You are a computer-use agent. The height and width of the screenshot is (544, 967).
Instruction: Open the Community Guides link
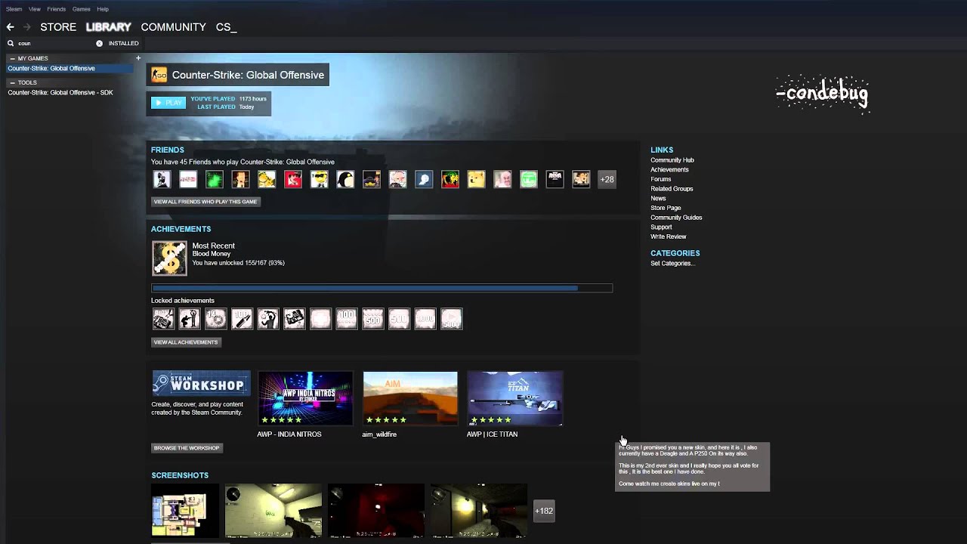[676, 218]
